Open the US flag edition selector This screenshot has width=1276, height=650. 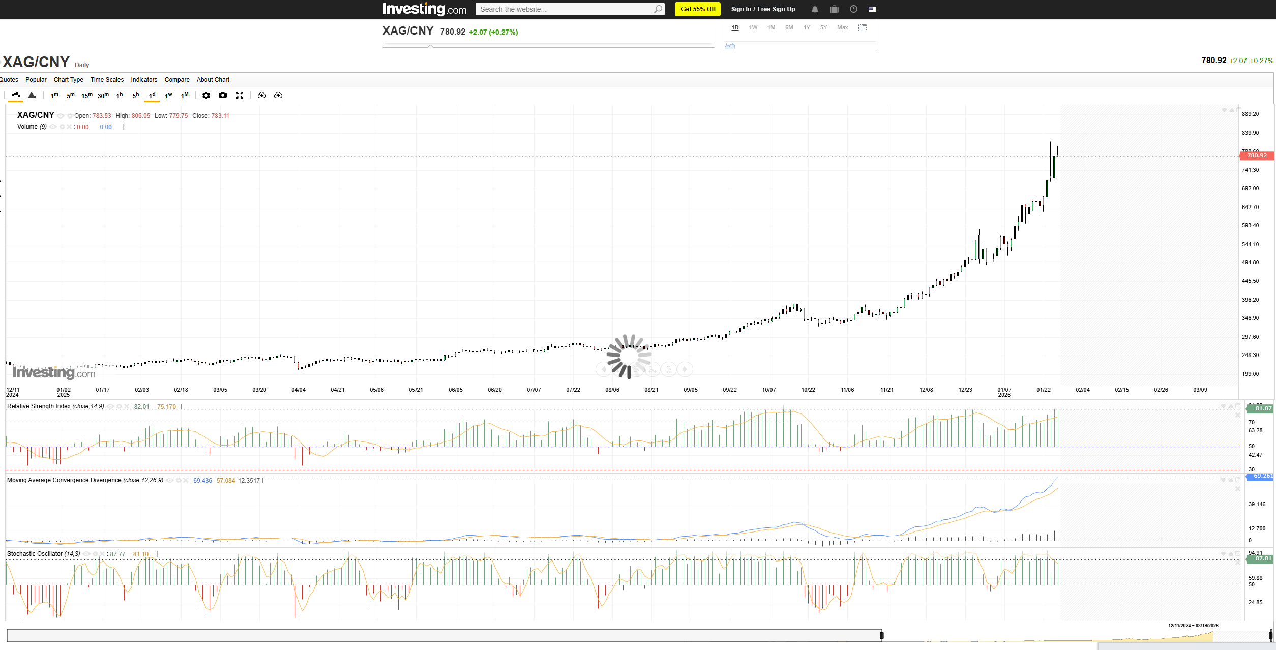[872, 9]
